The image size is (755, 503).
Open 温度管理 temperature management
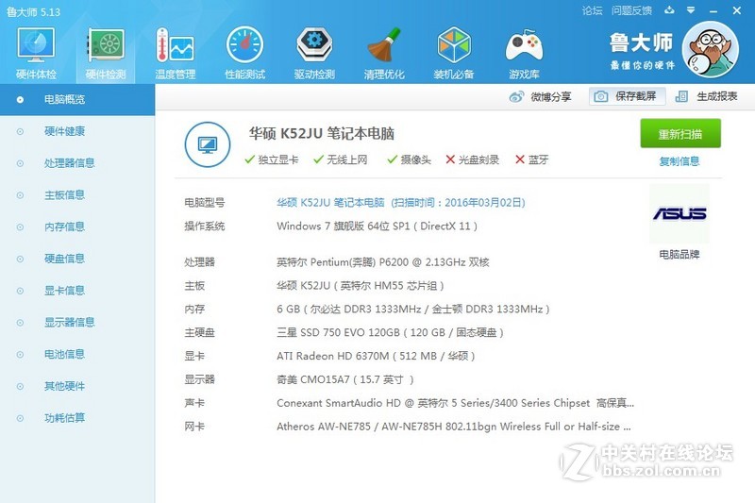[x=176, y=54]
